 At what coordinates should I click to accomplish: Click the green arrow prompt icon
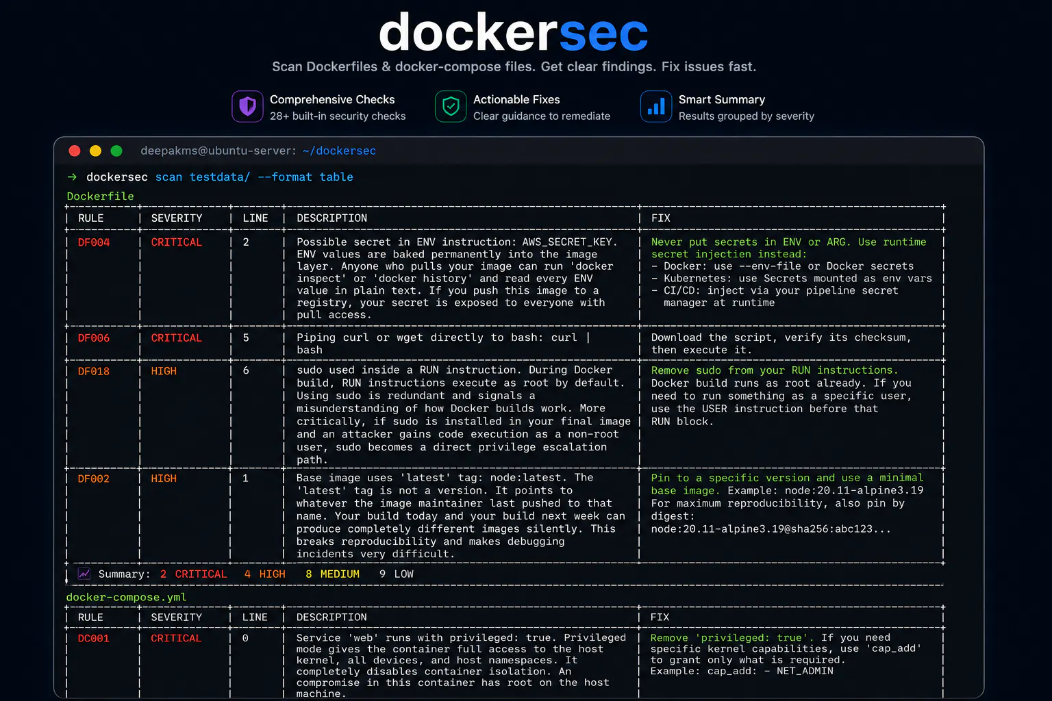(72, 177)
